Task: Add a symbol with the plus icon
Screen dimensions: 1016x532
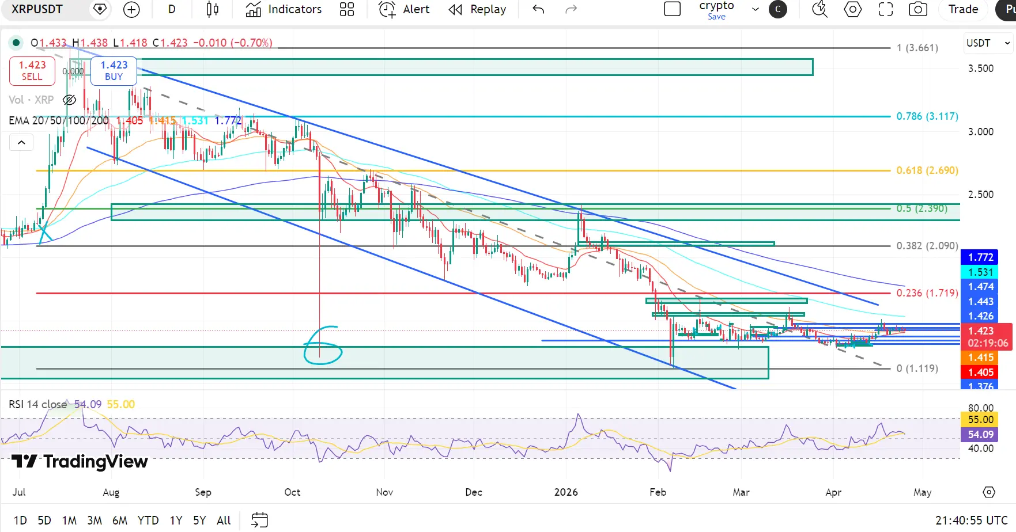Action: tap(131, 9)
